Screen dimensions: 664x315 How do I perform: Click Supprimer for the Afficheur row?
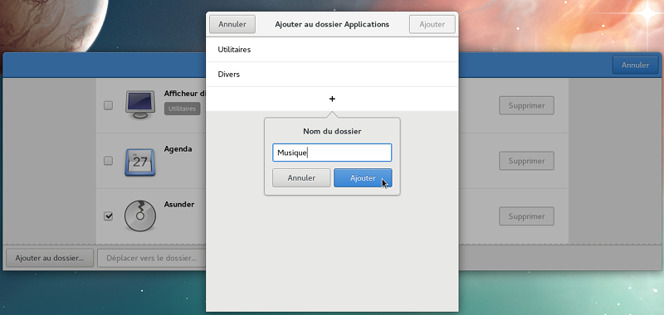pyautogui.click(x=526, y=106)
